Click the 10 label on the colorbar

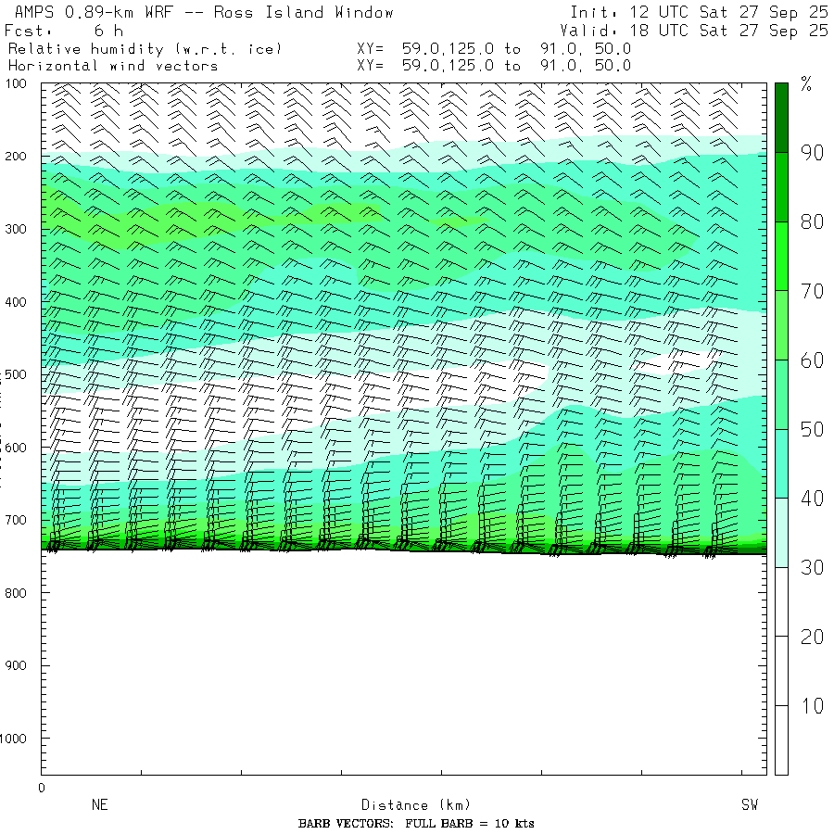(812, 707)
